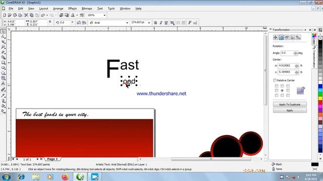Image resolution: width=323 pixels, height=181 pixels.
Task: Pick the red swatch in palette
Action: 320,103
